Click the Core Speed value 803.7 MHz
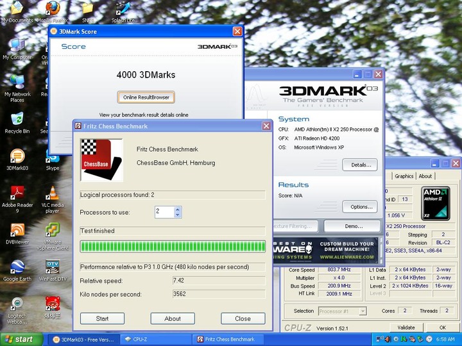Viewport: 462px width, 346px height. pos(339,270)
